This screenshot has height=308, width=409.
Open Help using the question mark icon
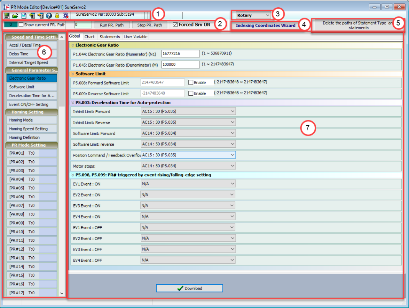(49, 15)
